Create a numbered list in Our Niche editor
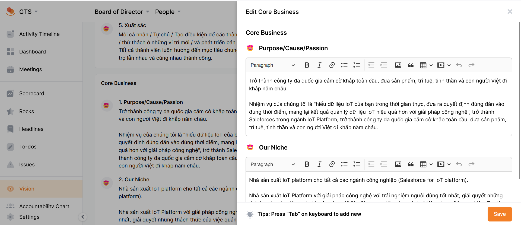Image resolution: width=521 pixels, height=225 pixels. tap(357, 164)
